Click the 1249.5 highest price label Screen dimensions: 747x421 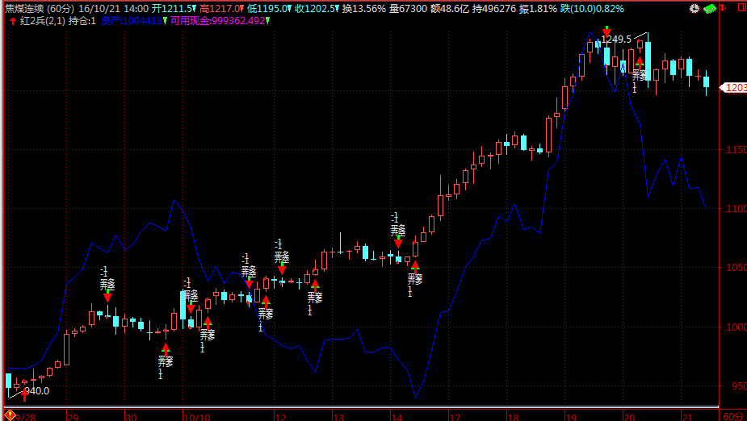(x=616, y=39)
